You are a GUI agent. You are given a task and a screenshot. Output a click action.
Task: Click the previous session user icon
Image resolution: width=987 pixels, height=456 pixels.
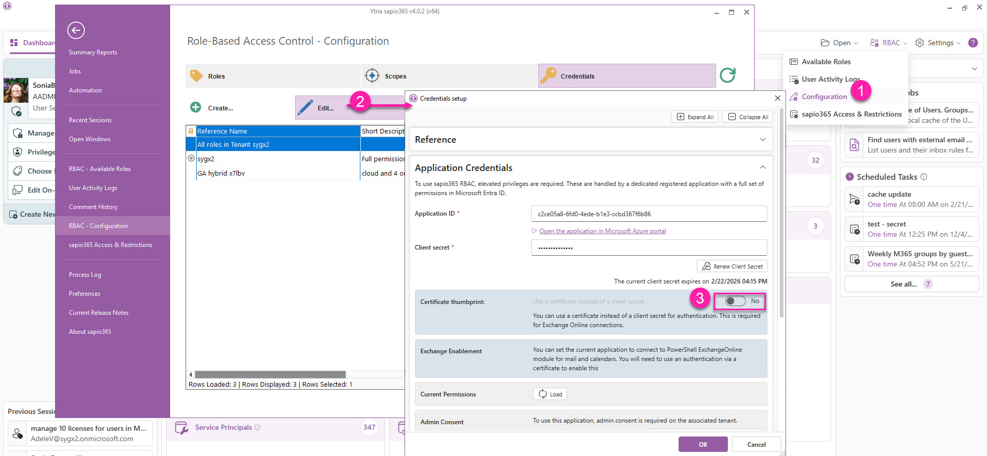(18, 433)
